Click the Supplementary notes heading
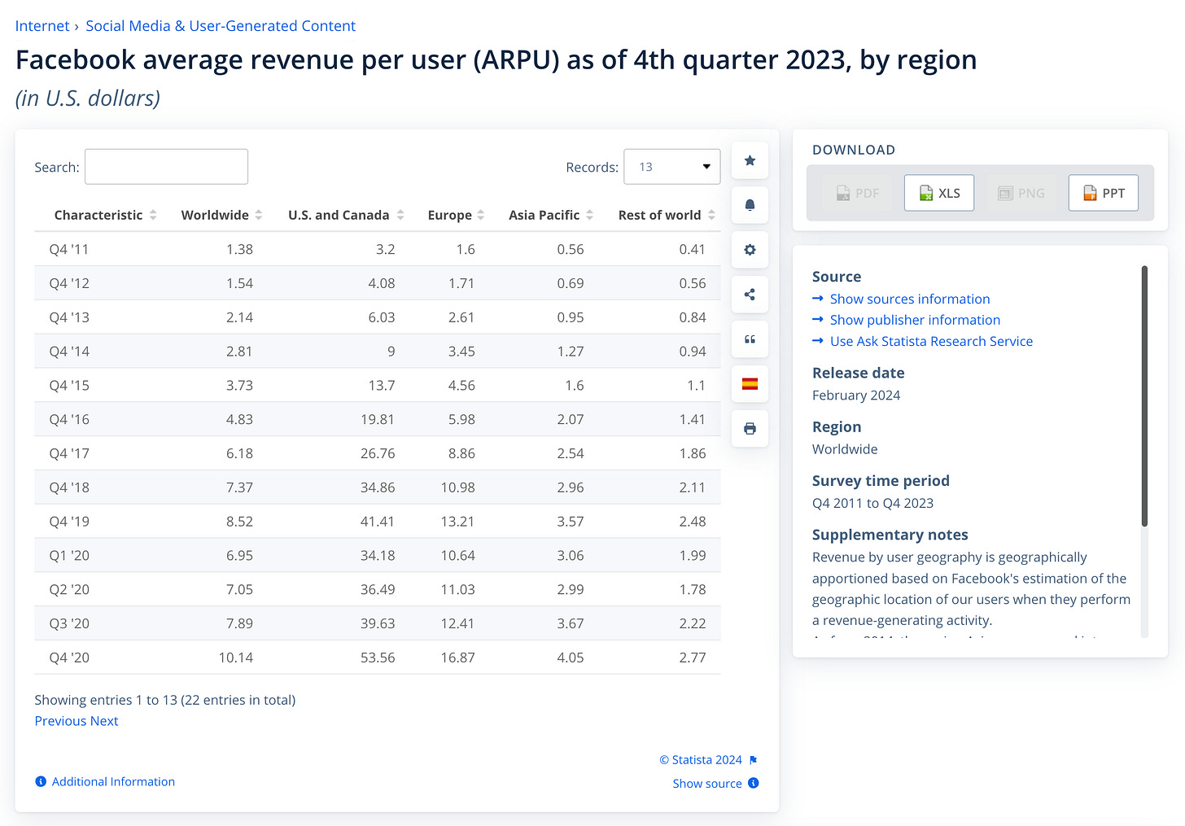Screen dimensions: 1185x826 tap(890, 535)
